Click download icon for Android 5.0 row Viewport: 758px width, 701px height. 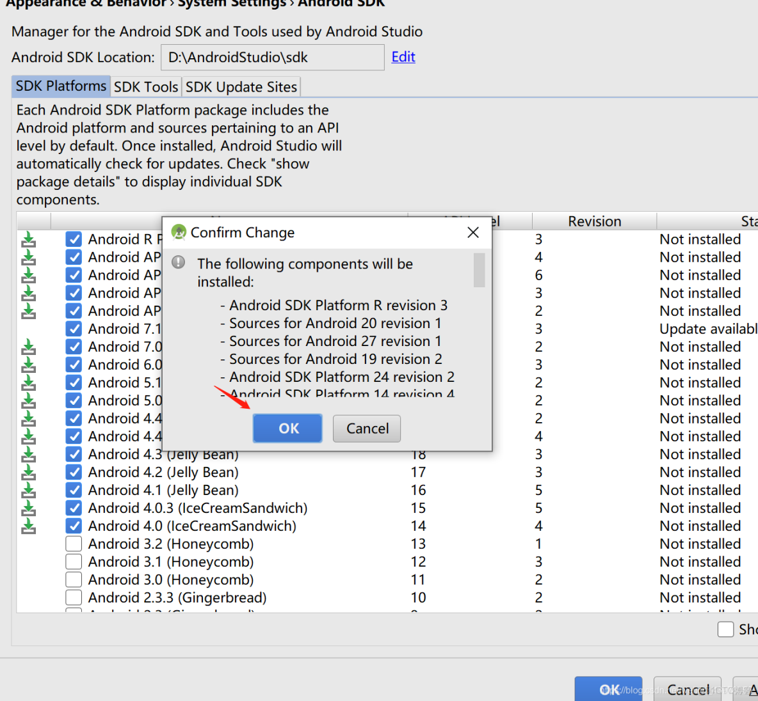pyautogui.click(x=29, y=400)
